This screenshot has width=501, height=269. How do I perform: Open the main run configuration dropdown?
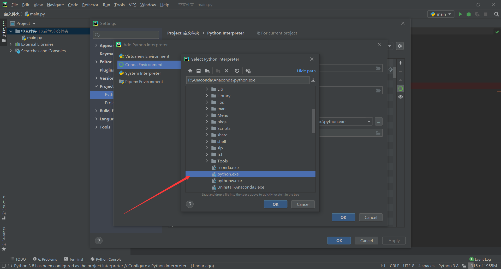point(441,14)
